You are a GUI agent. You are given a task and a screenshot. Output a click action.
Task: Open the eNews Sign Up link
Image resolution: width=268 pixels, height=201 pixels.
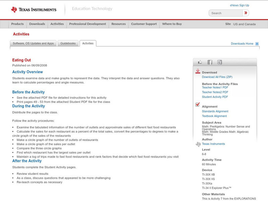coord(240,5)
